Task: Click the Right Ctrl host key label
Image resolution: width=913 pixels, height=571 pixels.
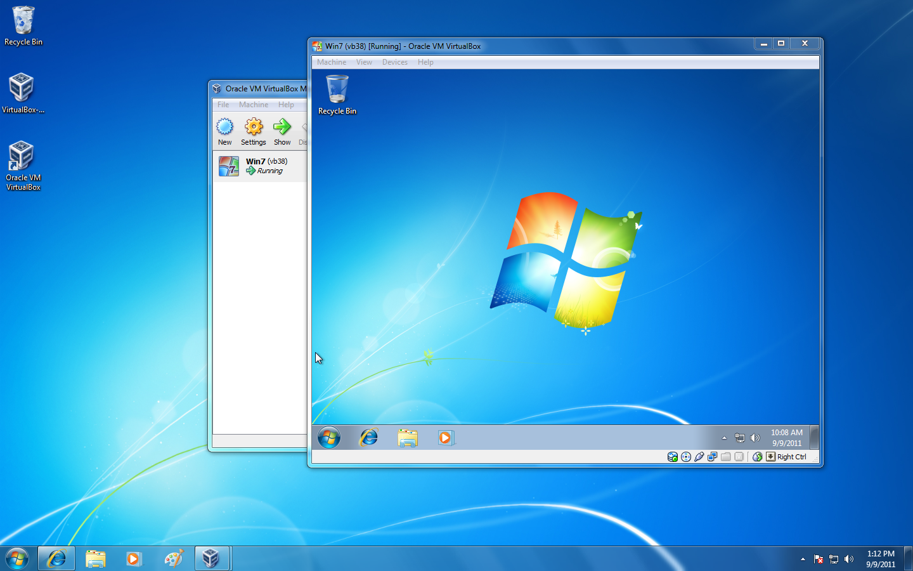Action: coord(792,457)
